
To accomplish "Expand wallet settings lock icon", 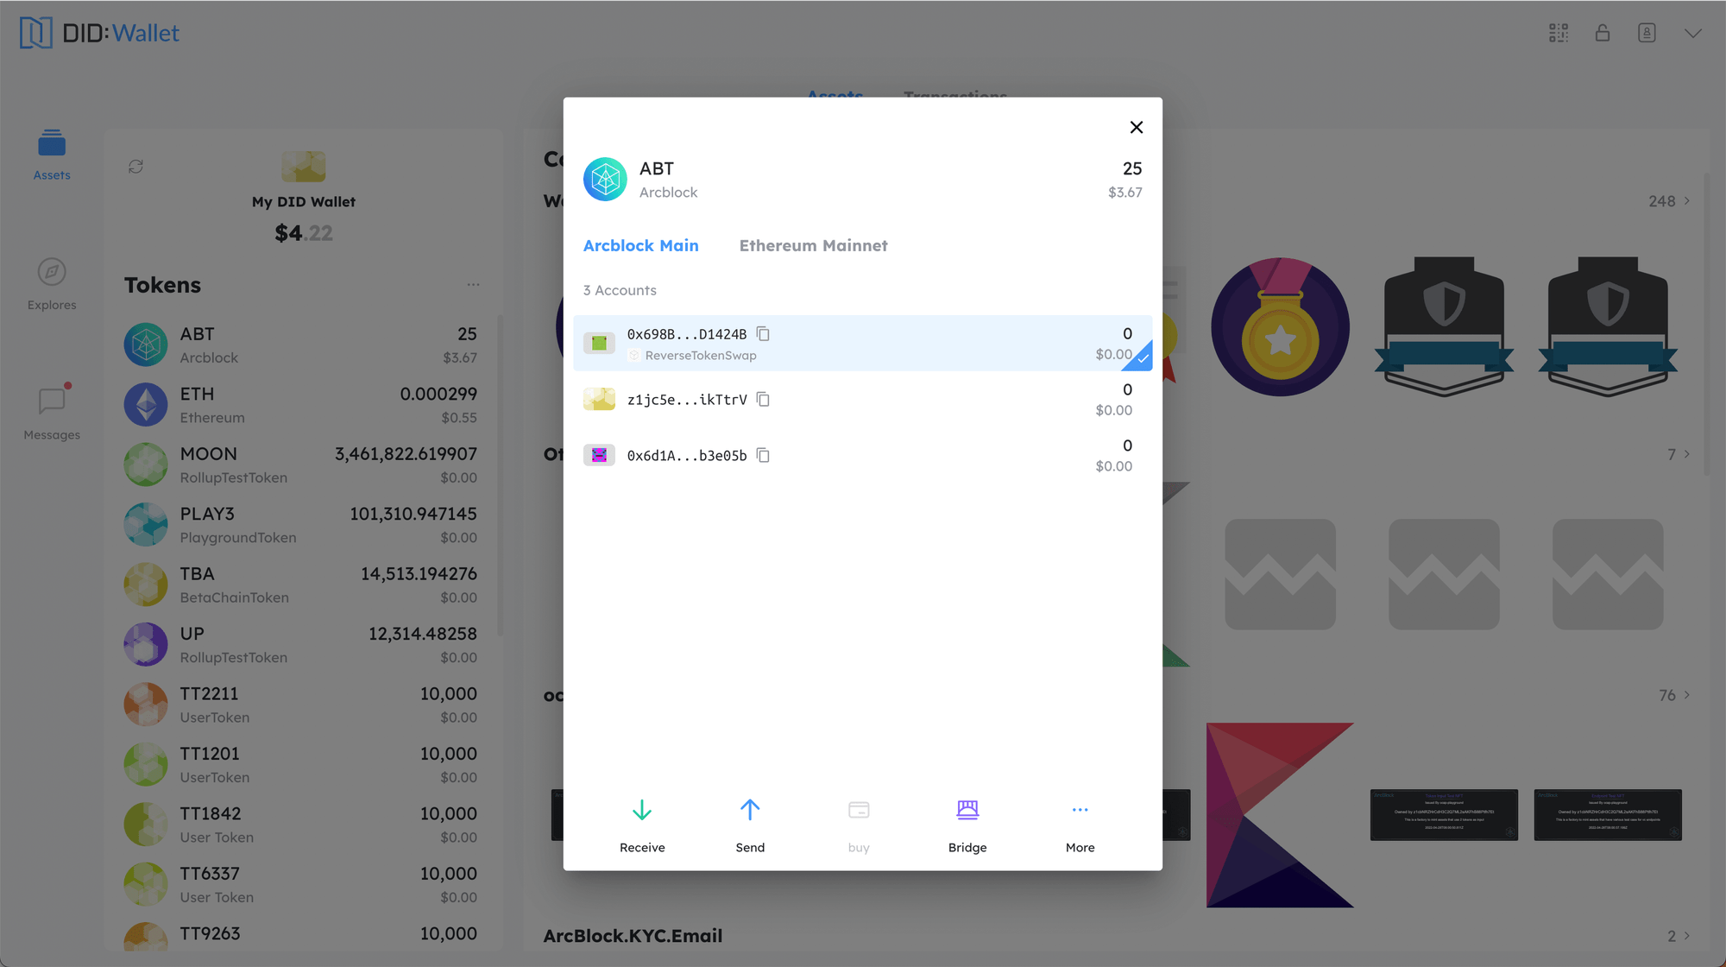I will click(x=1603, y=32).
